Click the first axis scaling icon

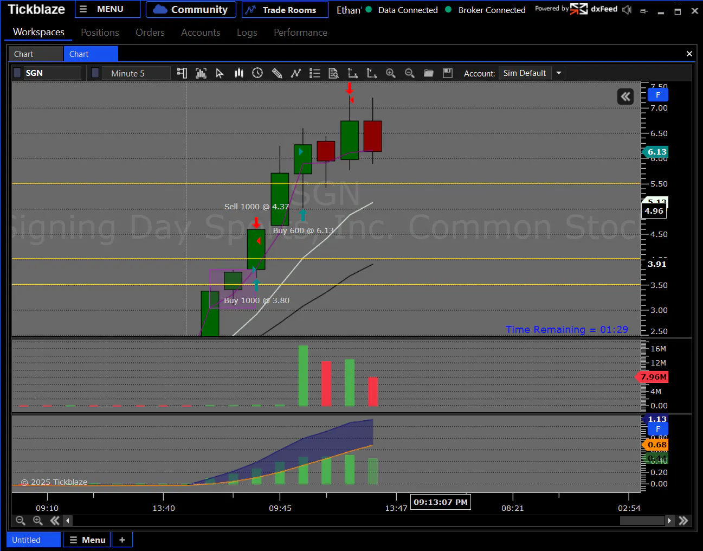353,73
